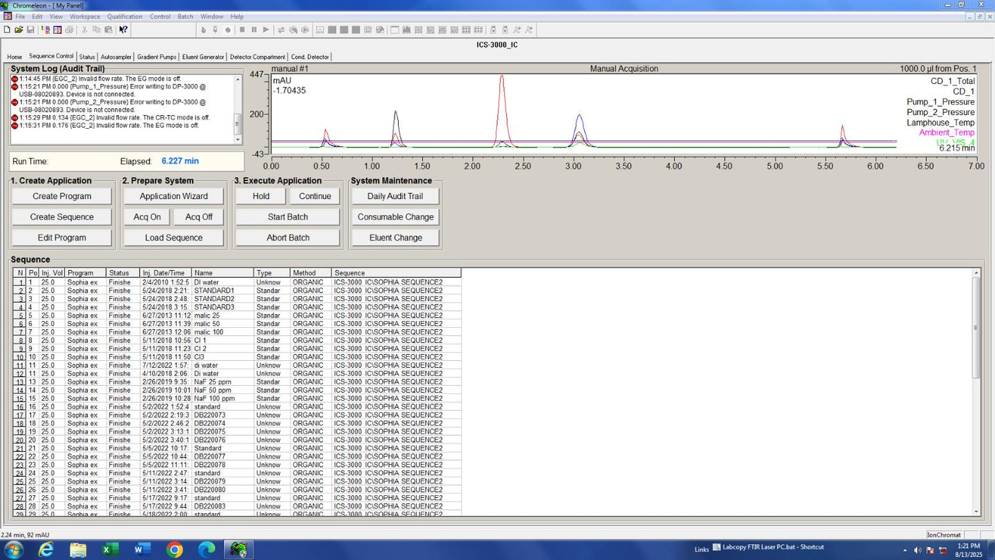
Task: Click the Sequence table scroll-down arrow
Action: (976, 512)
